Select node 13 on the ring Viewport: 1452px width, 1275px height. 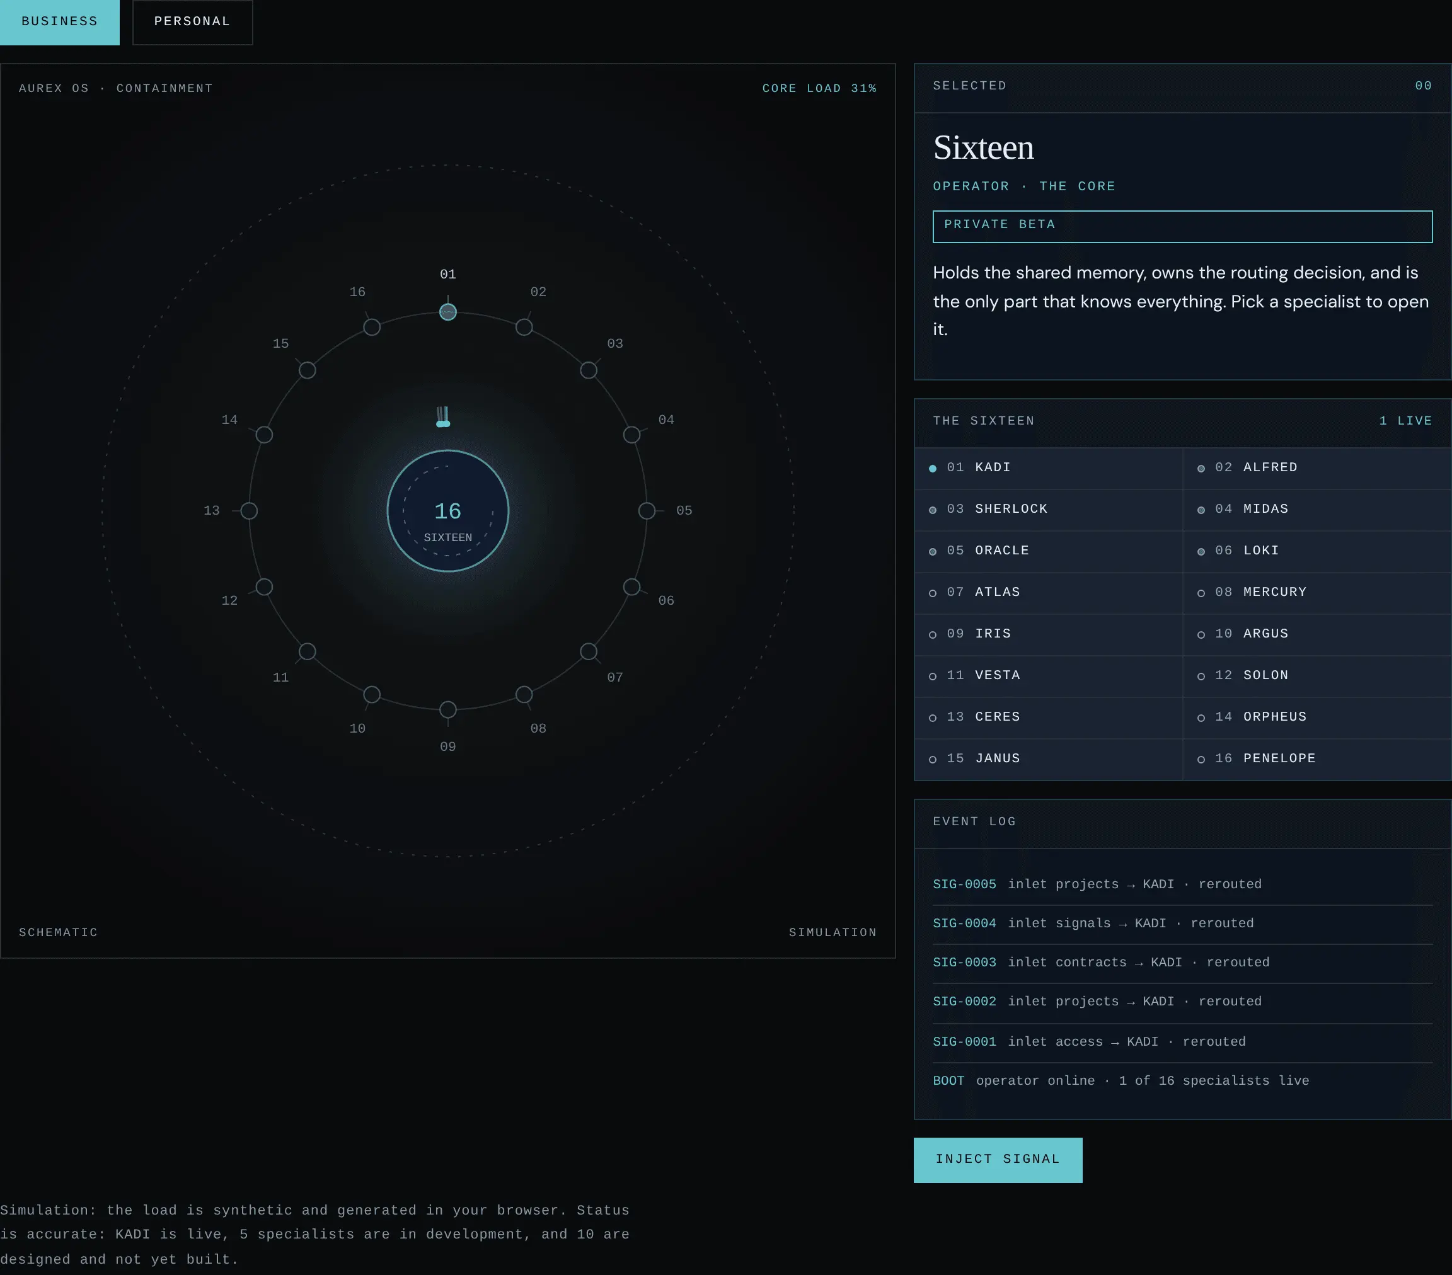[x=249, y=510]
